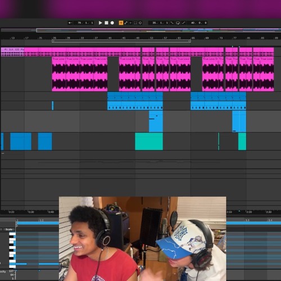Screen dimensions: 281x281
Task: Click the webcam video of two producers
Action: point(143,239)
